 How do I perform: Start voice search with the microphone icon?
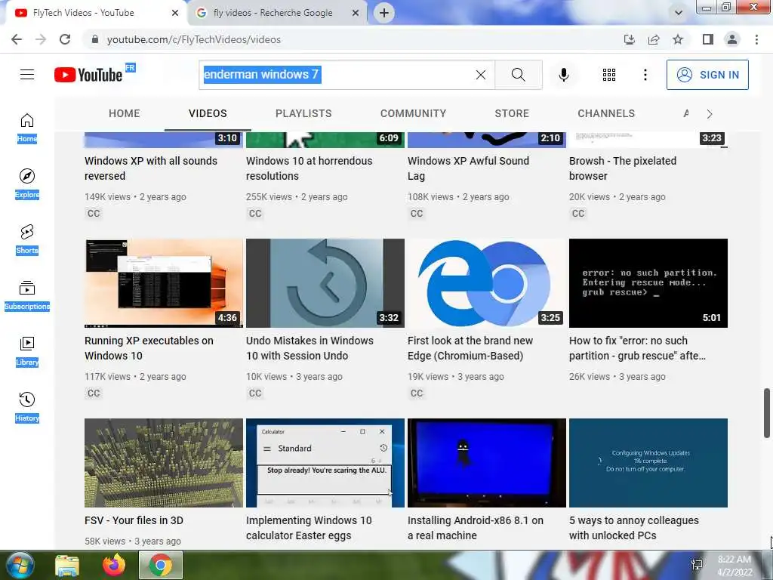pyautogui.click(x=564, y=75)
